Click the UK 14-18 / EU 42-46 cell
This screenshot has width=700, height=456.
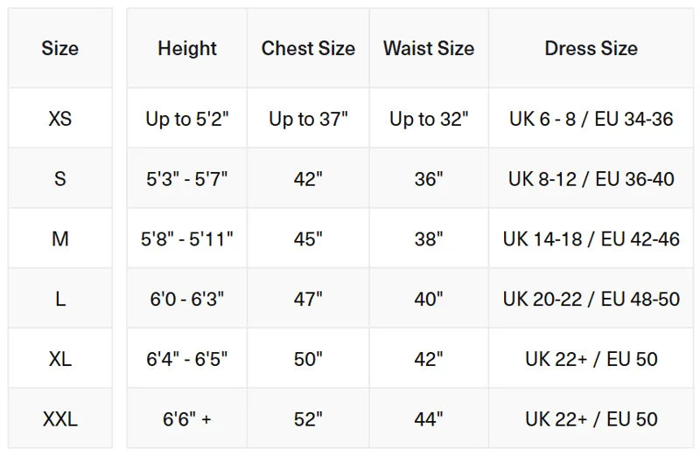[x=591, y=239]
